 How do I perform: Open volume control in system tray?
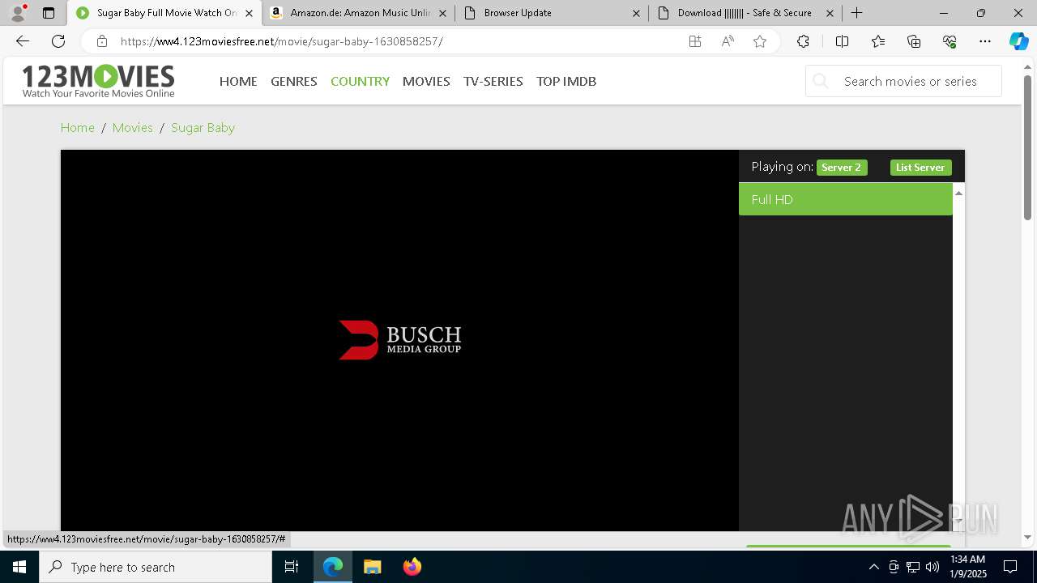[x=932, y=567]
